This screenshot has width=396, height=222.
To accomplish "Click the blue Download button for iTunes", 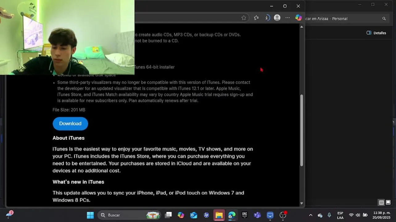I will coord(70,124).
